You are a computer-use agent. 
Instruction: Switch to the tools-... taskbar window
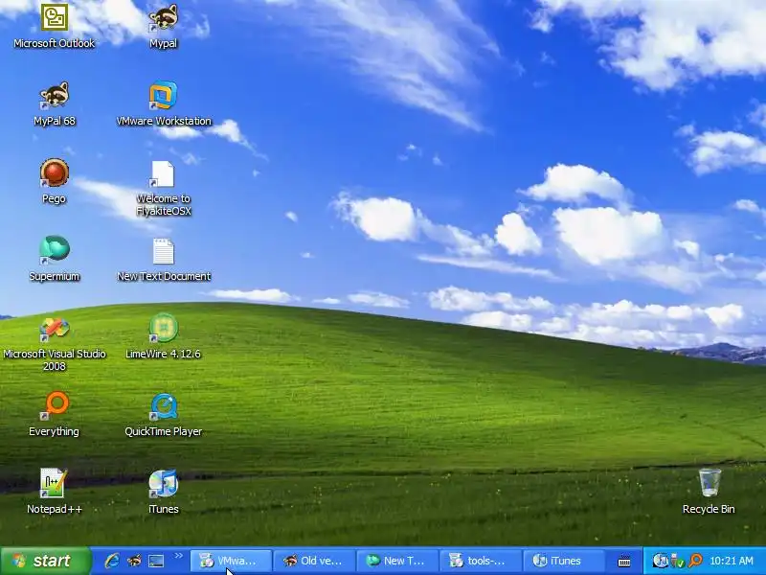click(x=481, y=561)
